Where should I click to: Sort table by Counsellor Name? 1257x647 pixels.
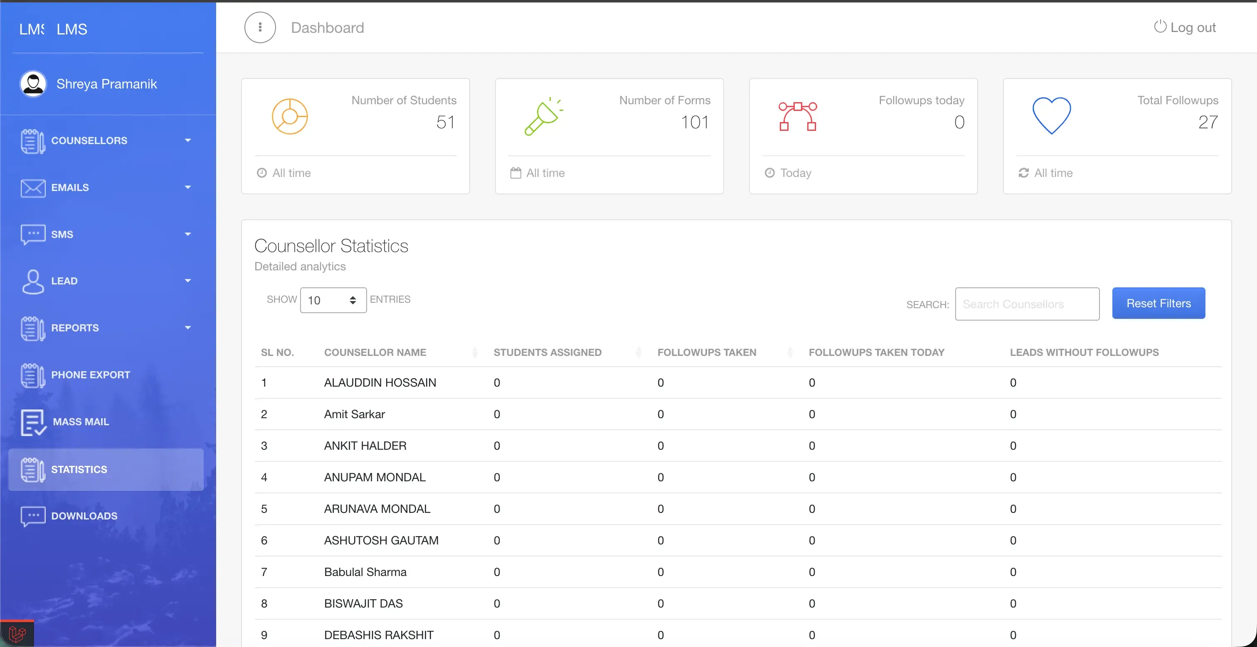[474, 352]
